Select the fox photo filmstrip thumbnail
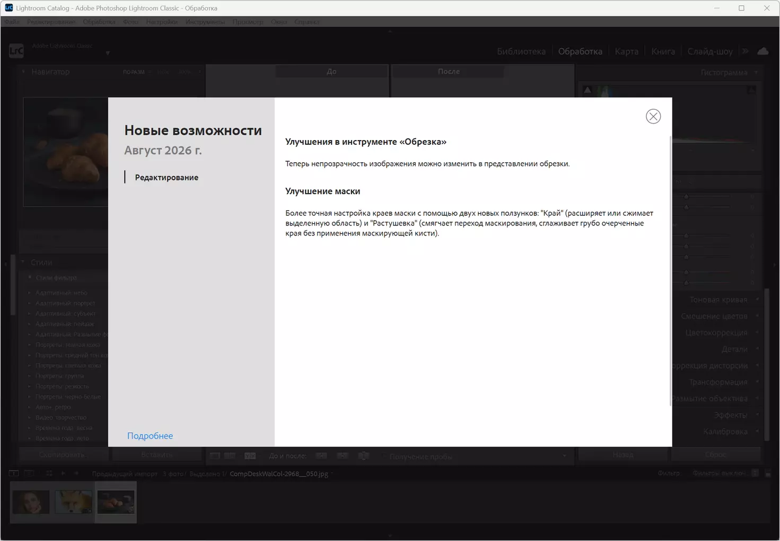780x541 pixels. click(73, 502)
